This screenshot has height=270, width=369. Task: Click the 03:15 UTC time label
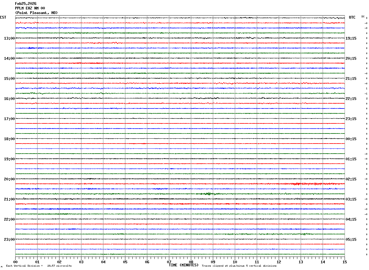351,199
